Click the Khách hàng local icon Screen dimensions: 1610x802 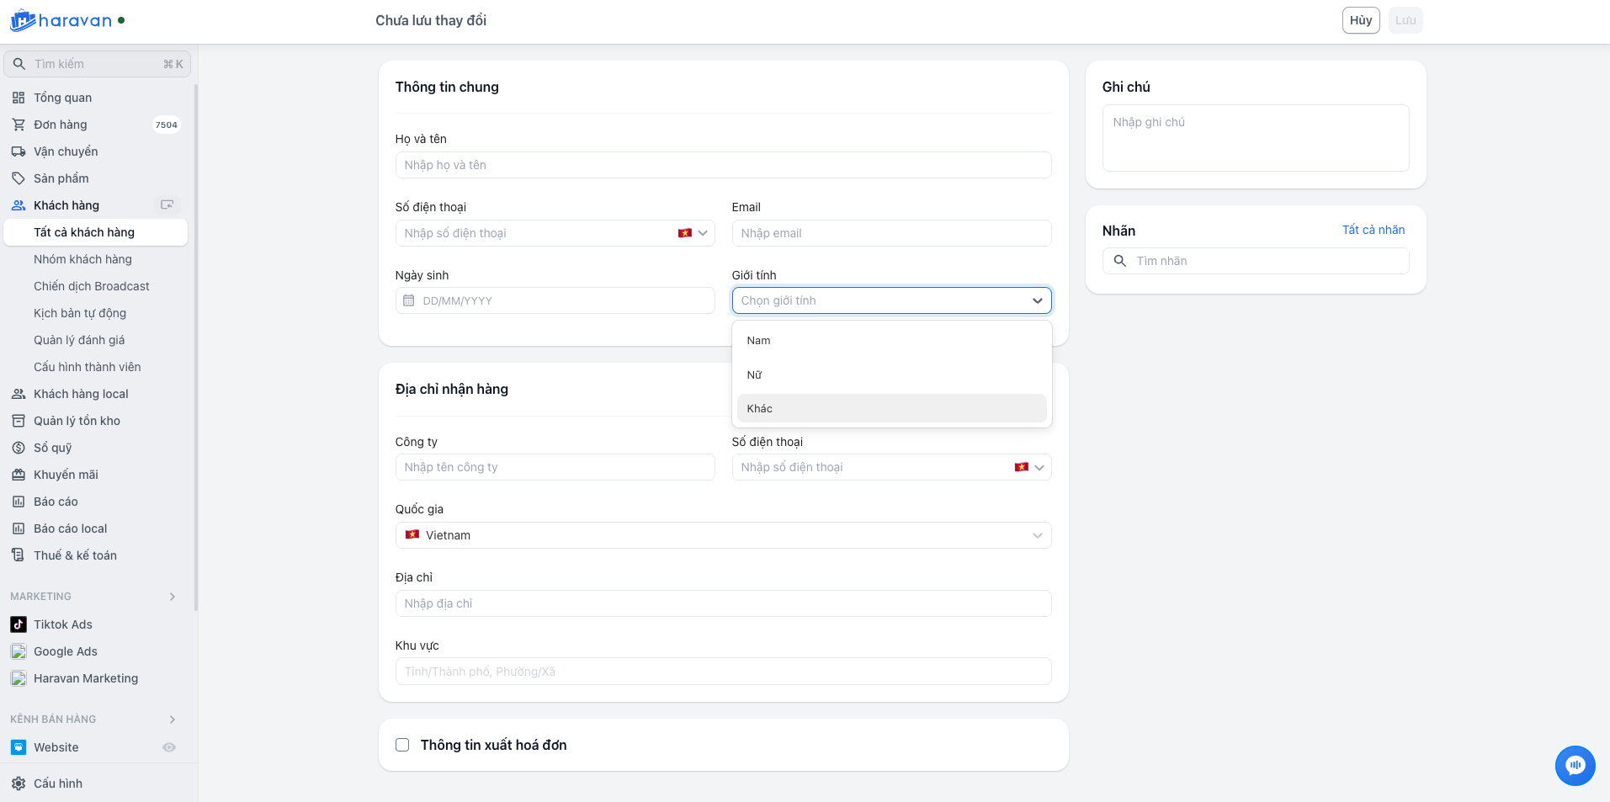[19, 394]
